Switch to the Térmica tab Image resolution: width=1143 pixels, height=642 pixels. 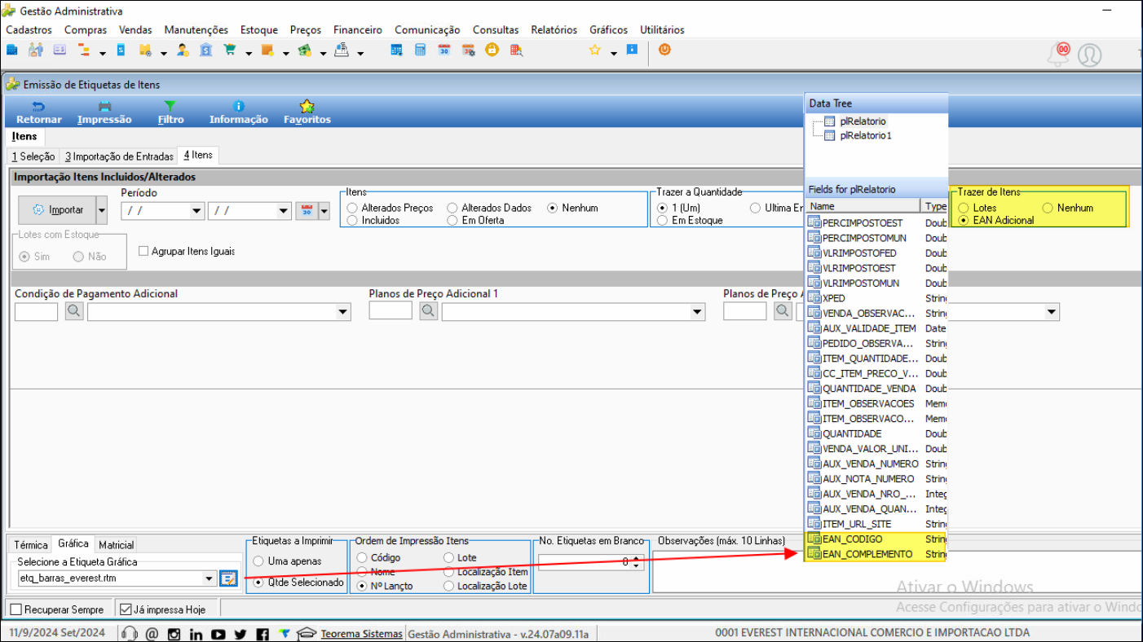click(x=31, y=545)
